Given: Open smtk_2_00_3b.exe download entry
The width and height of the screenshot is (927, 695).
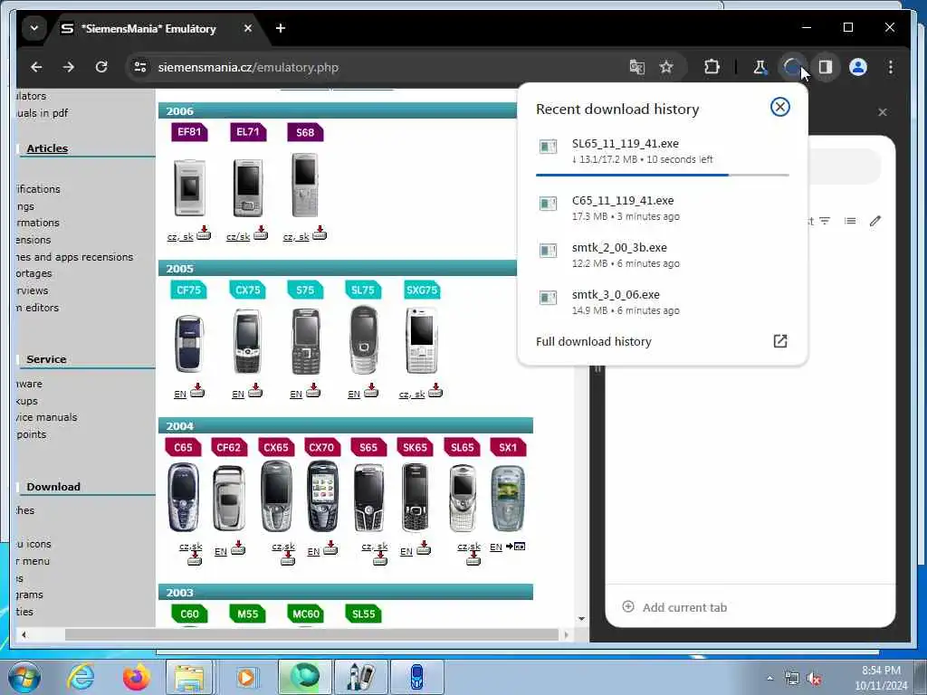Looking at the screenshot, I should tap(662, 254).
